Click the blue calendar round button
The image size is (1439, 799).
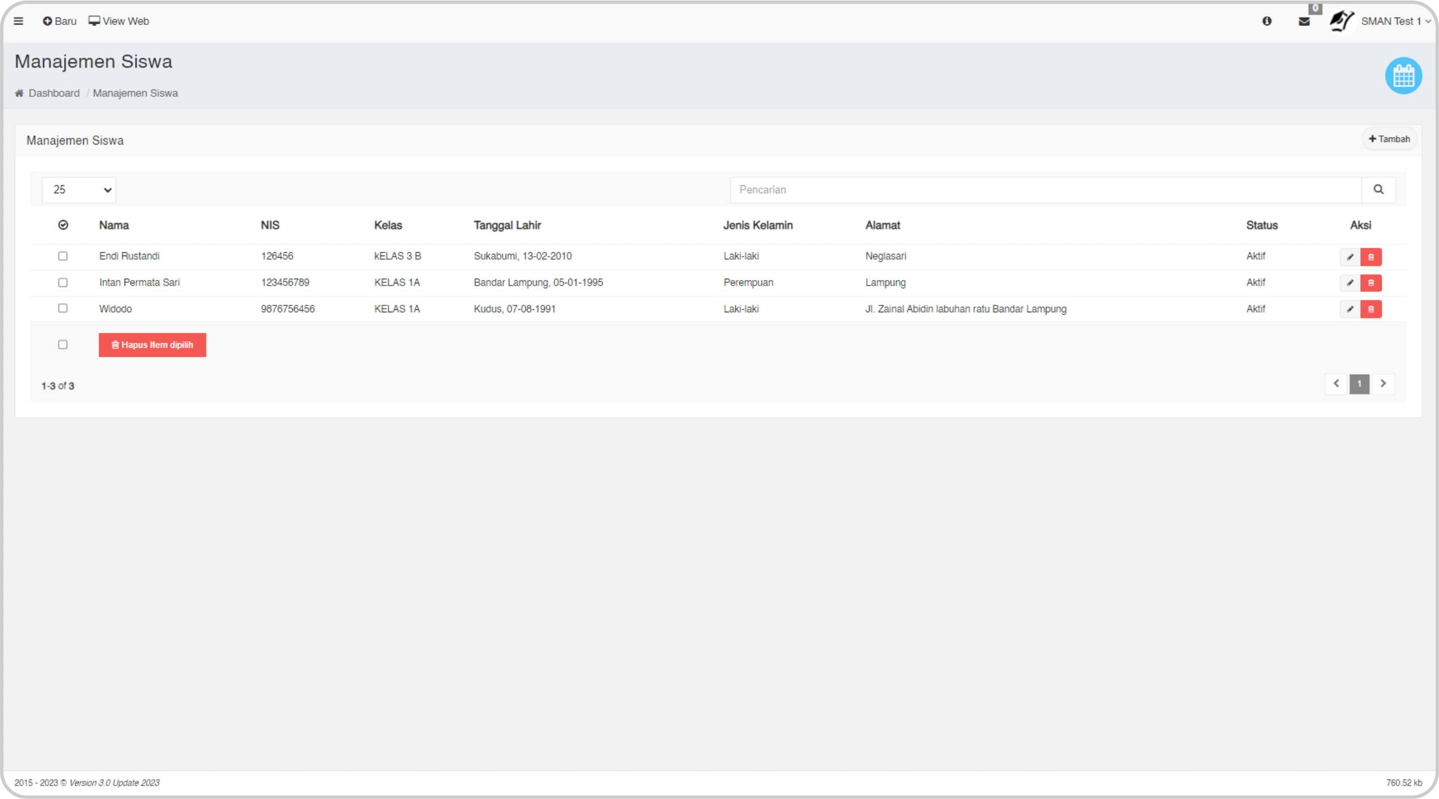(x=1403, y=76)
